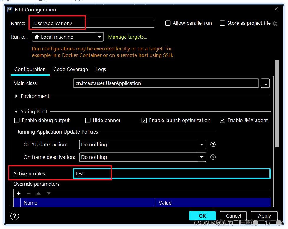
Task: Click the gear icon beside Store as project file
Action: pyautogui.click(x=275, y=23)
